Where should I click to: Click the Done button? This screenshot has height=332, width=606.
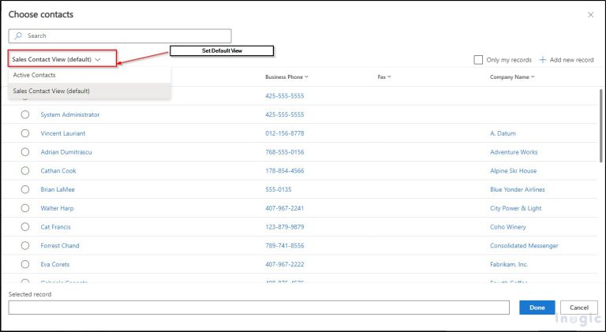click(537, 308)
